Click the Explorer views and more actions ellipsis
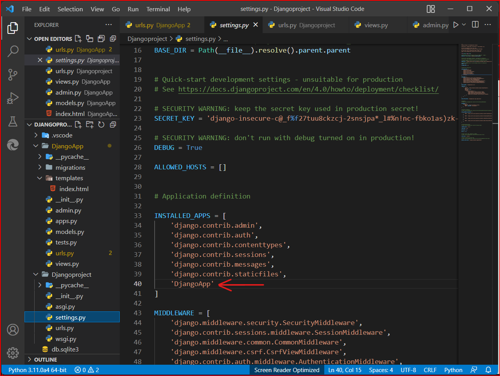 [x=108, y=25]
